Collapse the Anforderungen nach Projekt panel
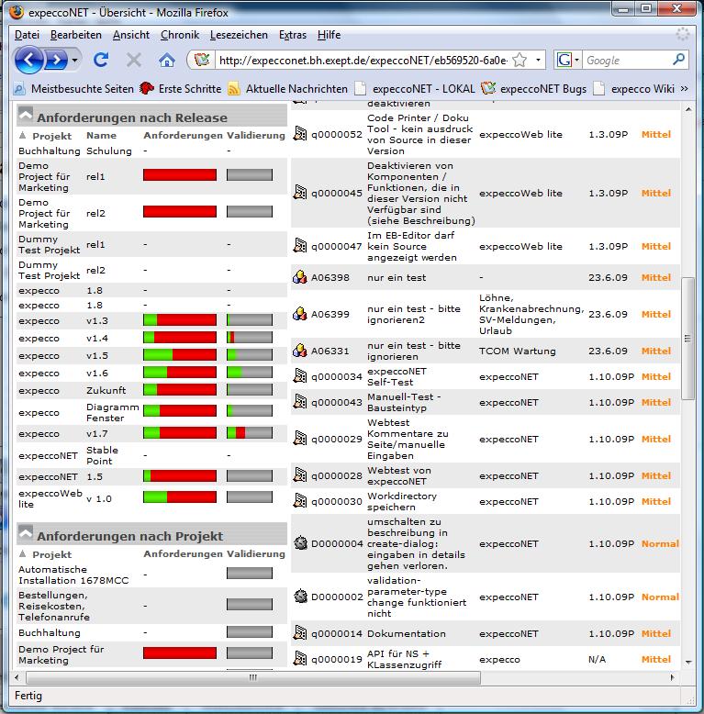 pyautogui.click(x=26, y=535)
